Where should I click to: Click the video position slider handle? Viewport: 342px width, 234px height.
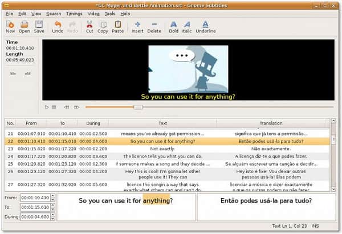[x=138, y=107]
